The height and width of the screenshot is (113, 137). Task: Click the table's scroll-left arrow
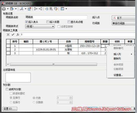pos(8,64)
